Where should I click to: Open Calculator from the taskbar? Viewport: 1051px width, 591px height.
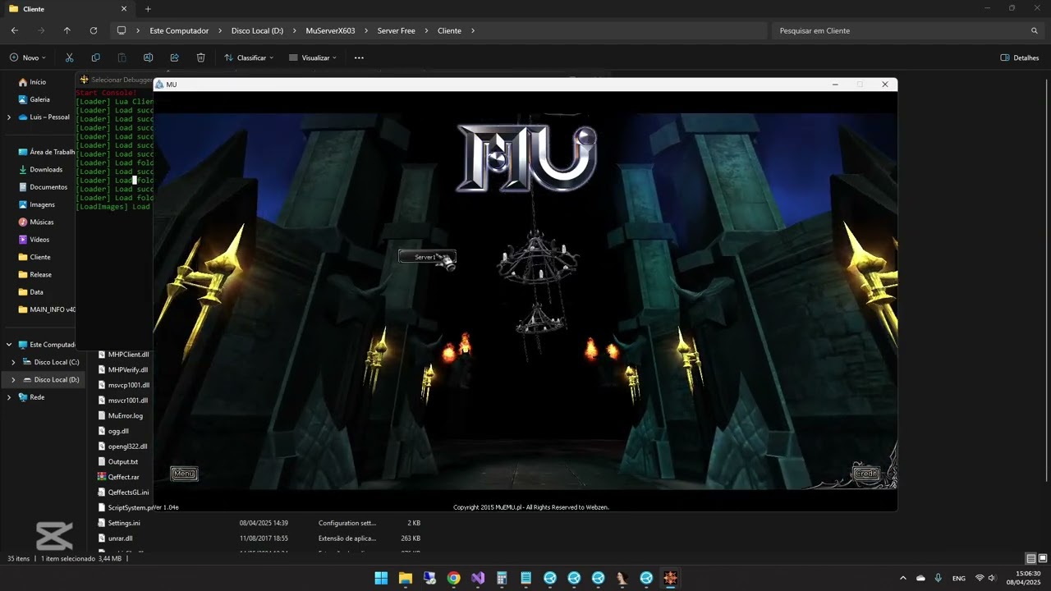pos(502,578)
